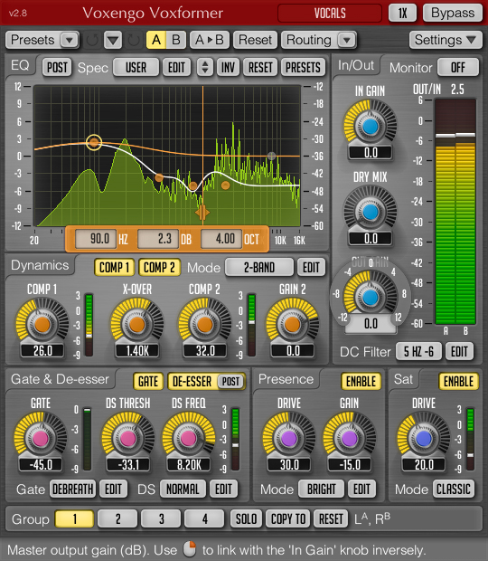Image resolution: width=488 pixels, height=561 pixels.
Task: Toggle the Sat ENABLE button
Action: tap(459, 382)
